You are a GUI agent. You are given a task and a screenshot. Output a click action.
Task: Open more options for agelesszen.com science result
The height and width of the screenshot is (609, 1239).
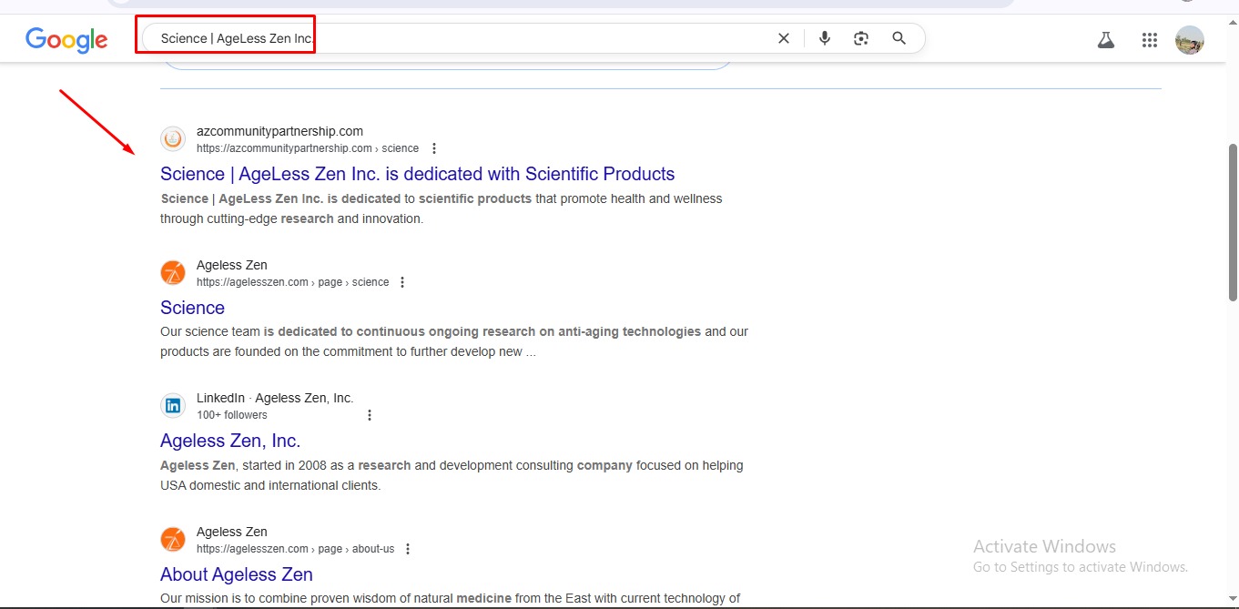pyautogui.click(x=402, y=282)
